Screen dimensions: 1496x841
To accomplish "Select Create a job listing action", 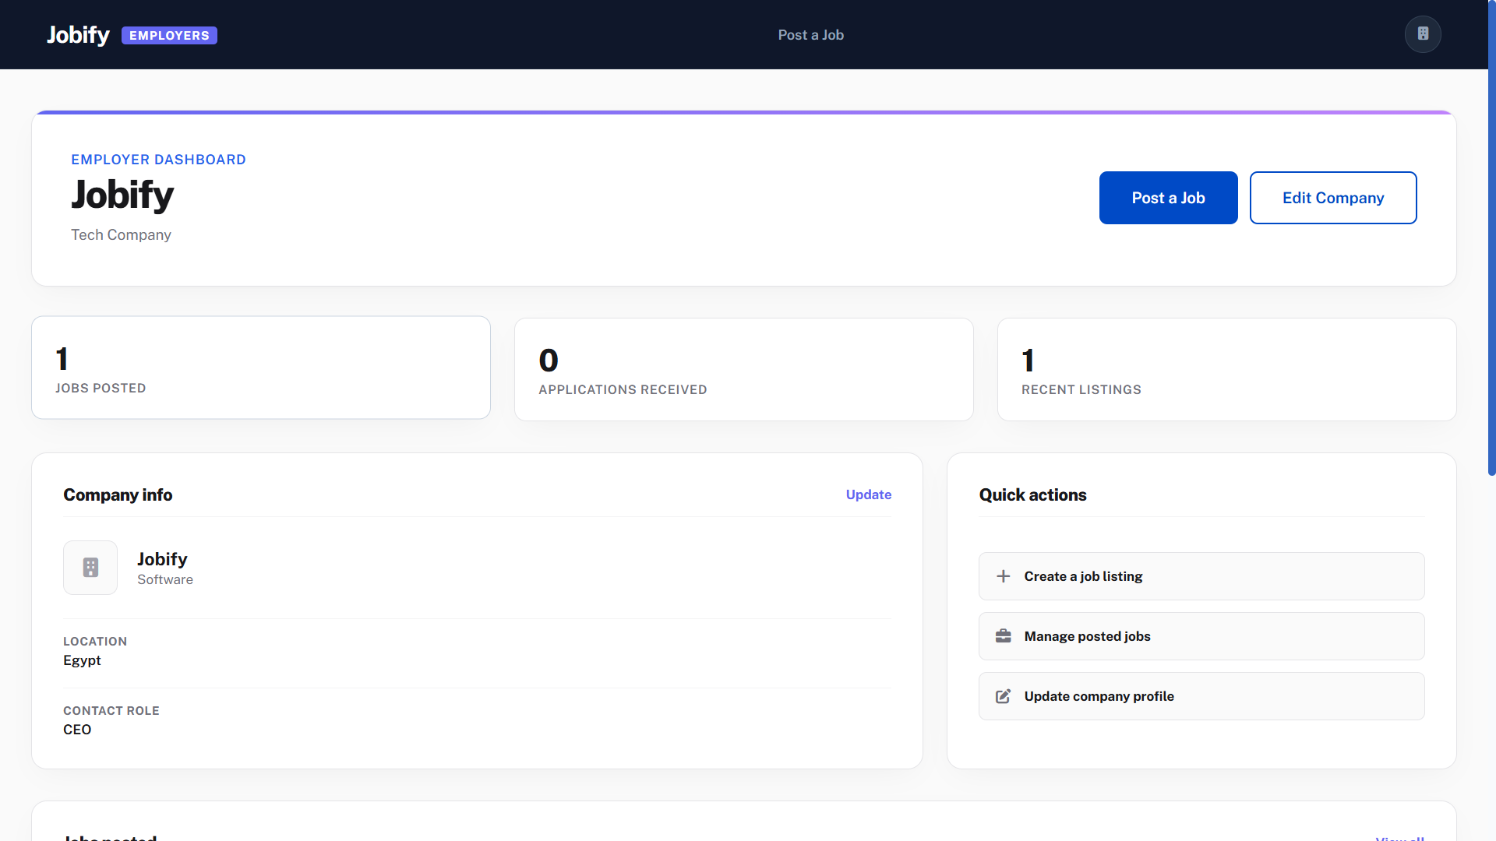I will click(x=1201, y=576).
